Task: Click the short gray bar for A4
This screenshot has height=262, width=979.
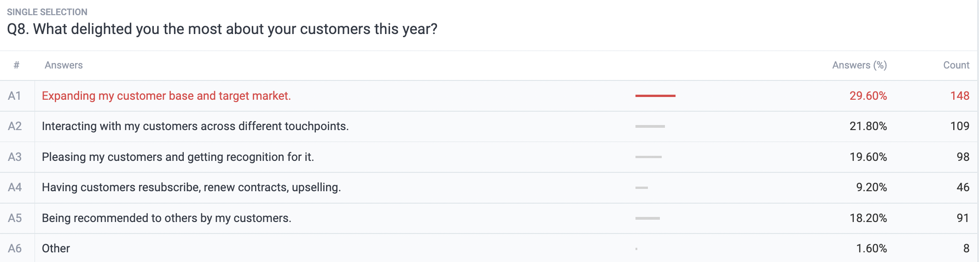Action: [641, 188]
